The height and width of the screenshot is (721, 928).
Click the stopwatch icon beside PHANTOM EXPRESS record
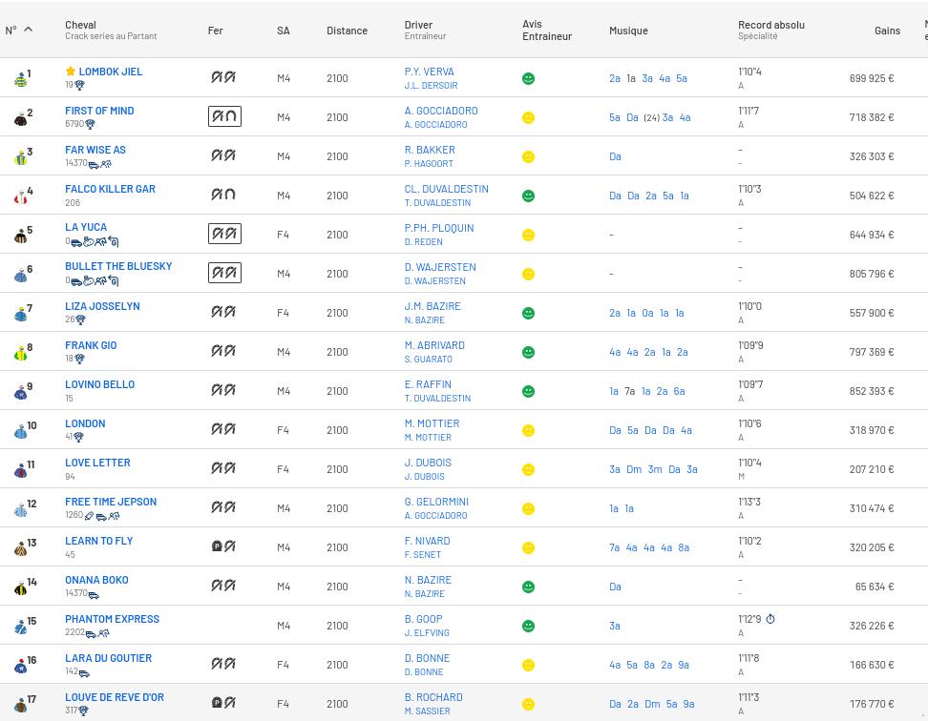[x=770, y=619]
